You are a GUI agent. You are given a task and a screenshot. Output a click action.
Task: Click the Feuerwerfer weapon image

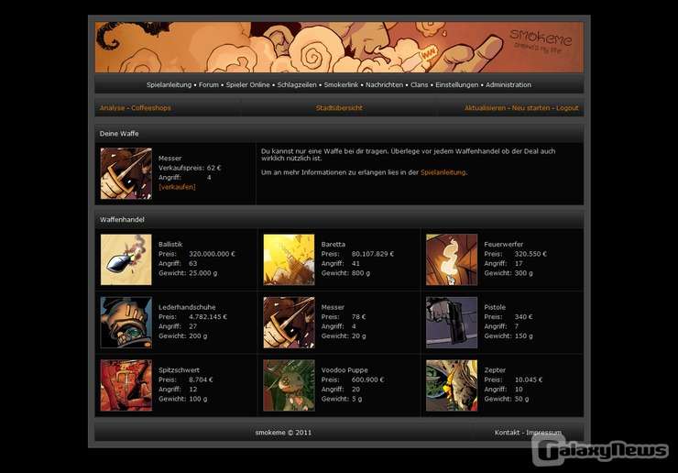point(452,259)
